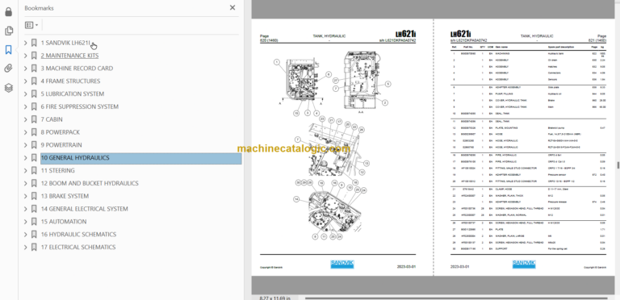Click the vertical scrollbar handle at right edge
Viewport: 620px width, 300px height.
[618, 165]
